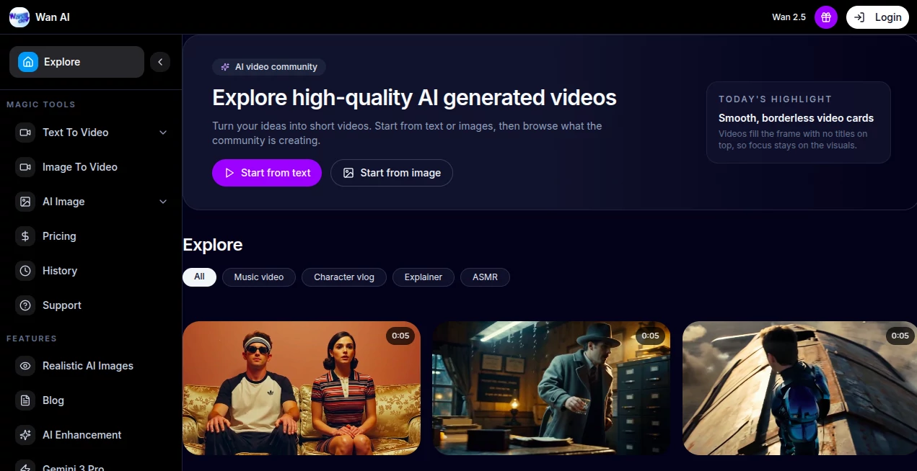Select the Text To Video tool icon

[x=25, y=133]
